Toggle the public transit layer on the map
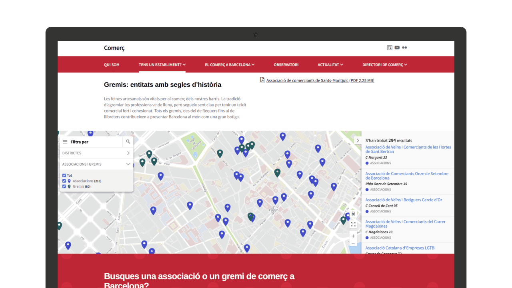Image resolution: width=512 pixels, height=288 pixels. (353, 214)
